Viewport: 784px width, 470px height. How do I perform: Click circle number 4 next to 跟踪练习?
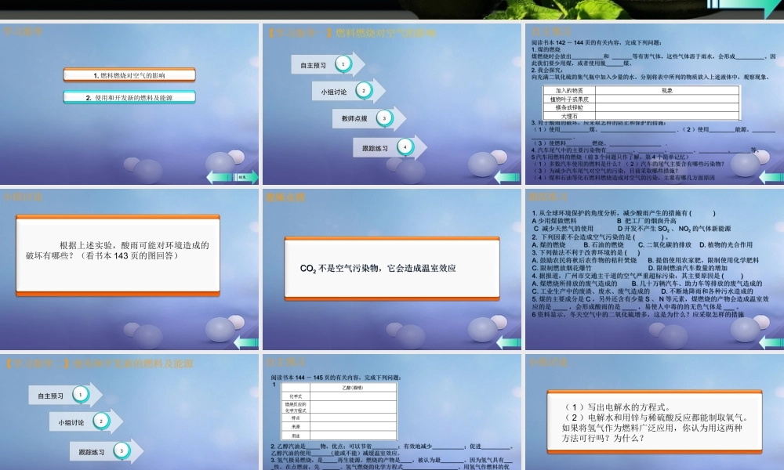tap(405, 146)
